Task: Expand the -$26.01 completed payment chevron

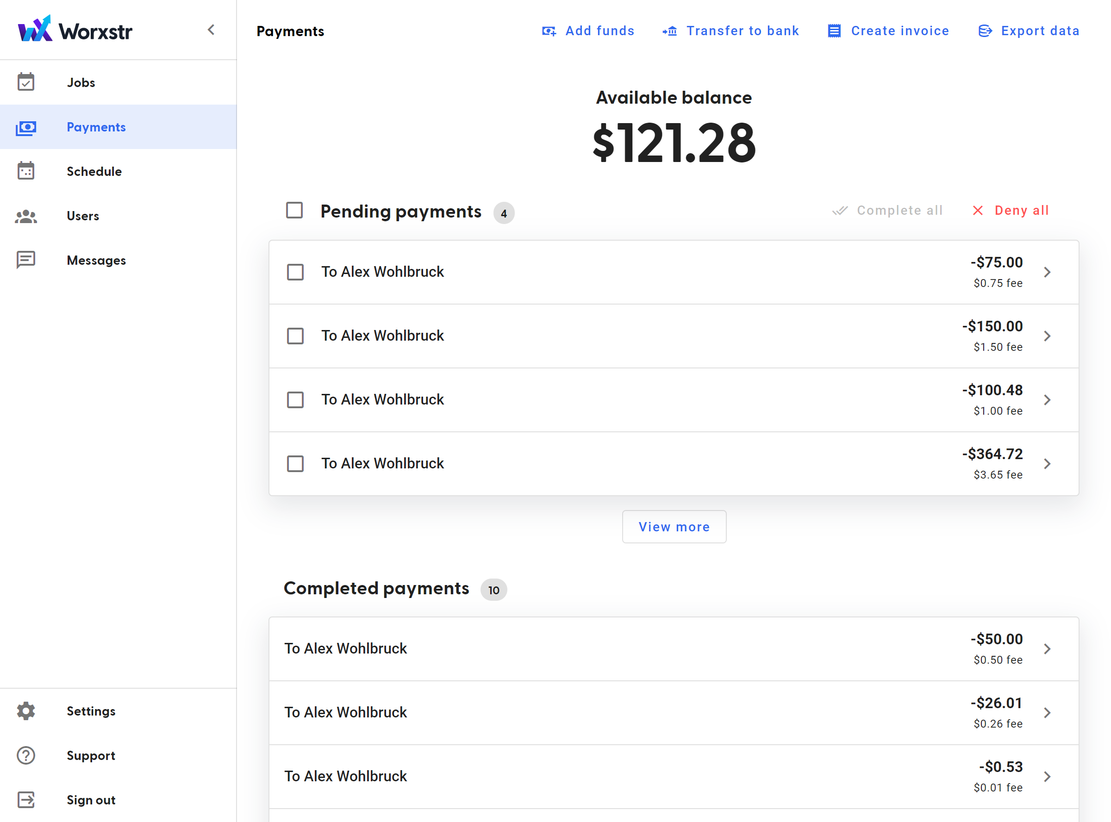Action: [1047, 712]
